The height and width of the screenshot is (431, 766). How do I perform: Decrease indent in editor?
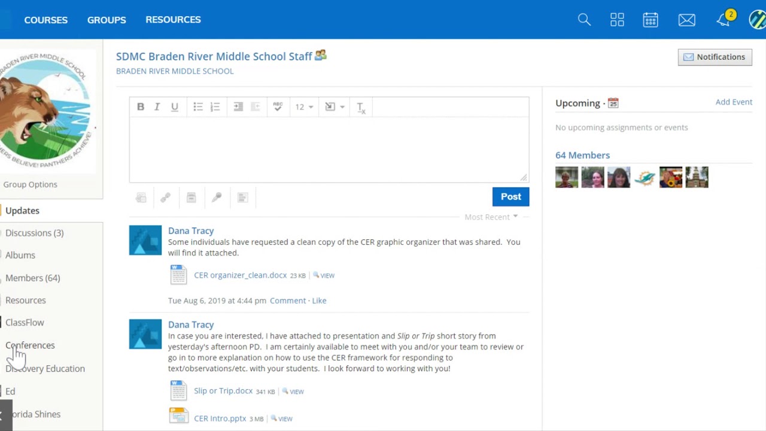(x=256, y=107)
